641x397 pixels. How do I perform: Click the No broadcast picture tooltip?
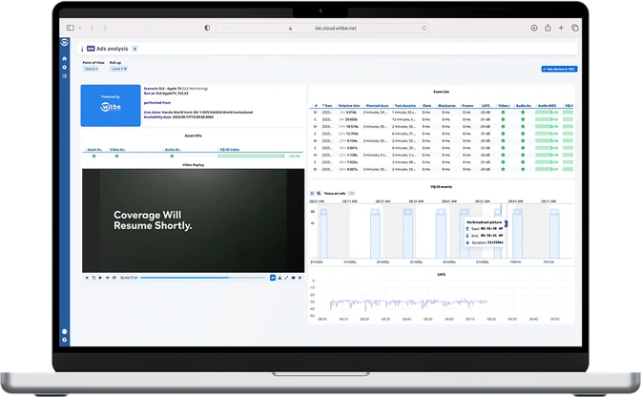[x=485, y=232]
